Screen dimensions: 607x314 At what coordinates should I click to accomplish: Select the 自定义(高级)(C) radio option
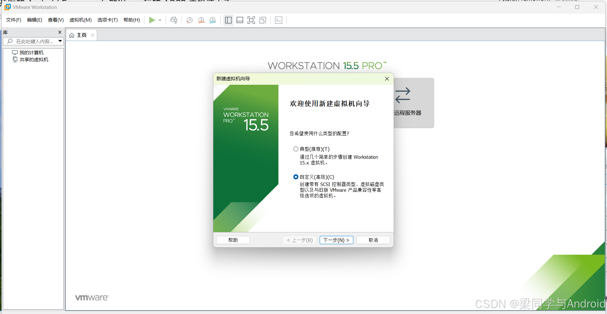click(296, 177)
